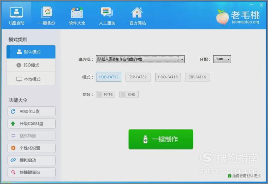
Task: Minimize the 老毛桃 window
Action: click(x=251, y=5)
